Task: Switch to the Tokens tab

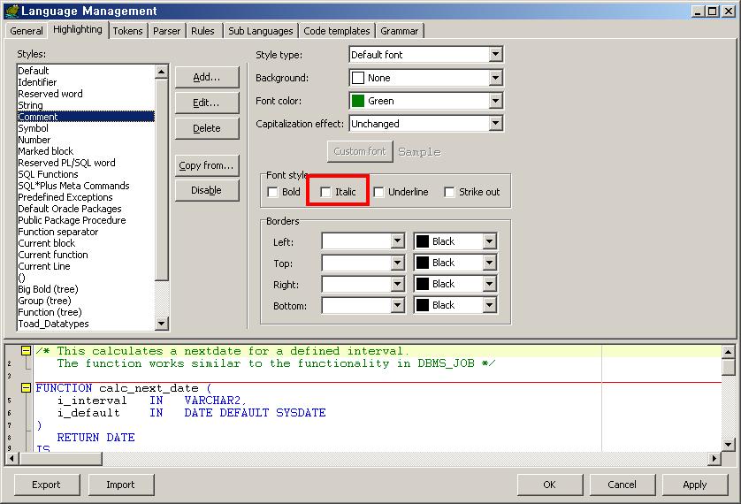Action: (x=127, y=31)
